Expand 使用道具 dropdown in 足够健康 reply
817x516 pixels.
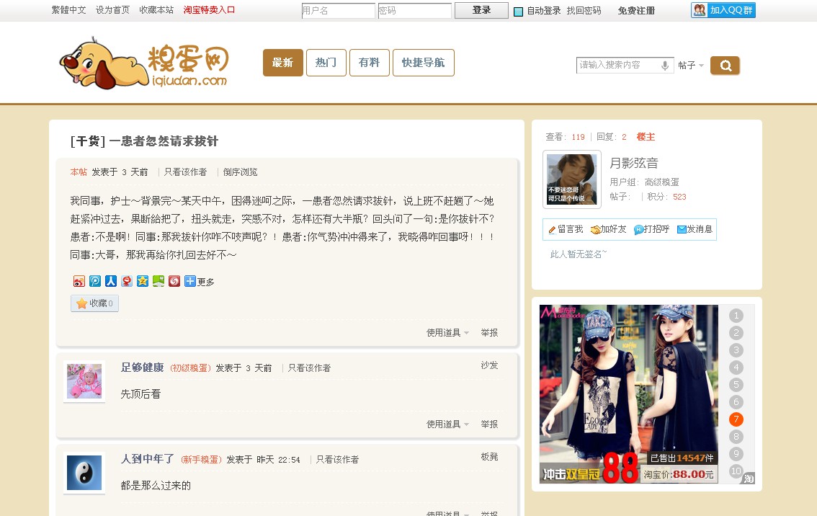(447, 424)
